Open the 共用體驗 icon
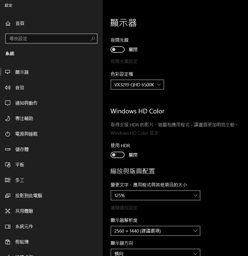The width and height of the screenshot is (248, 256). (x=8, y=211)
